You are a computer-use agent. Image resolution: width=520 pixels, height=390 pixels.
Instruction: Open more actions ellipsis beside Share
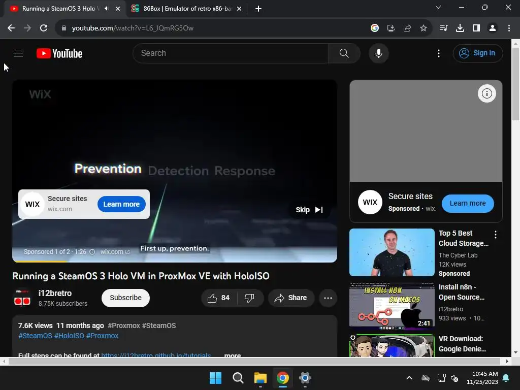328,298
